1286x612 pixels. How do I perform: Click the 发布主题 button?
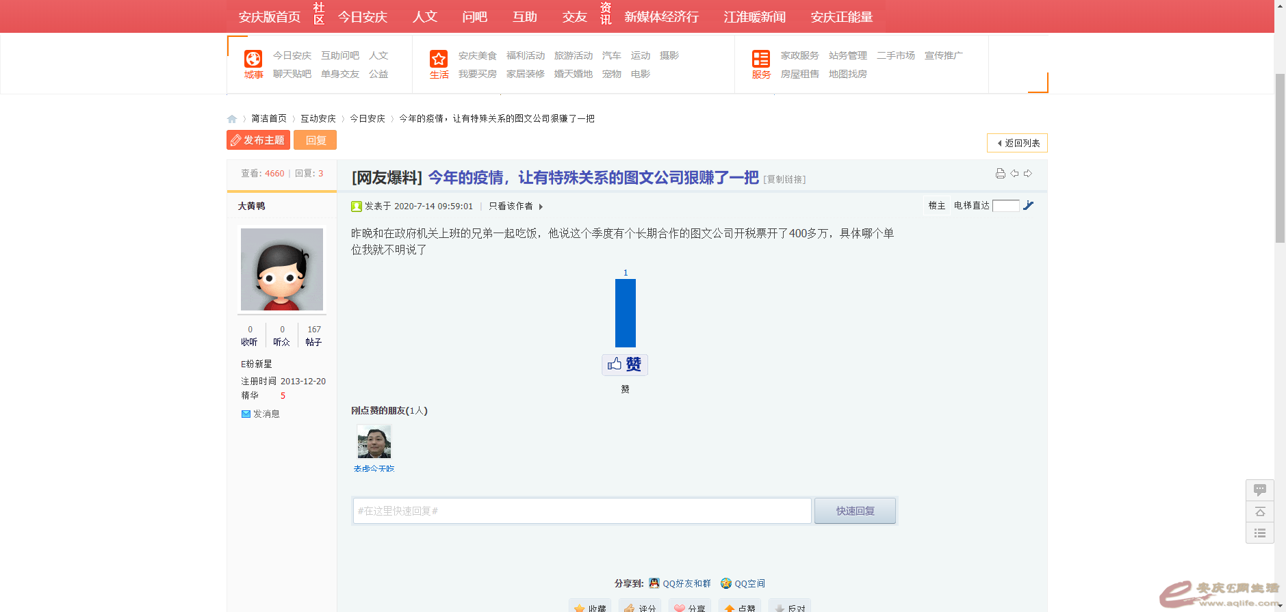click(258, 140)
